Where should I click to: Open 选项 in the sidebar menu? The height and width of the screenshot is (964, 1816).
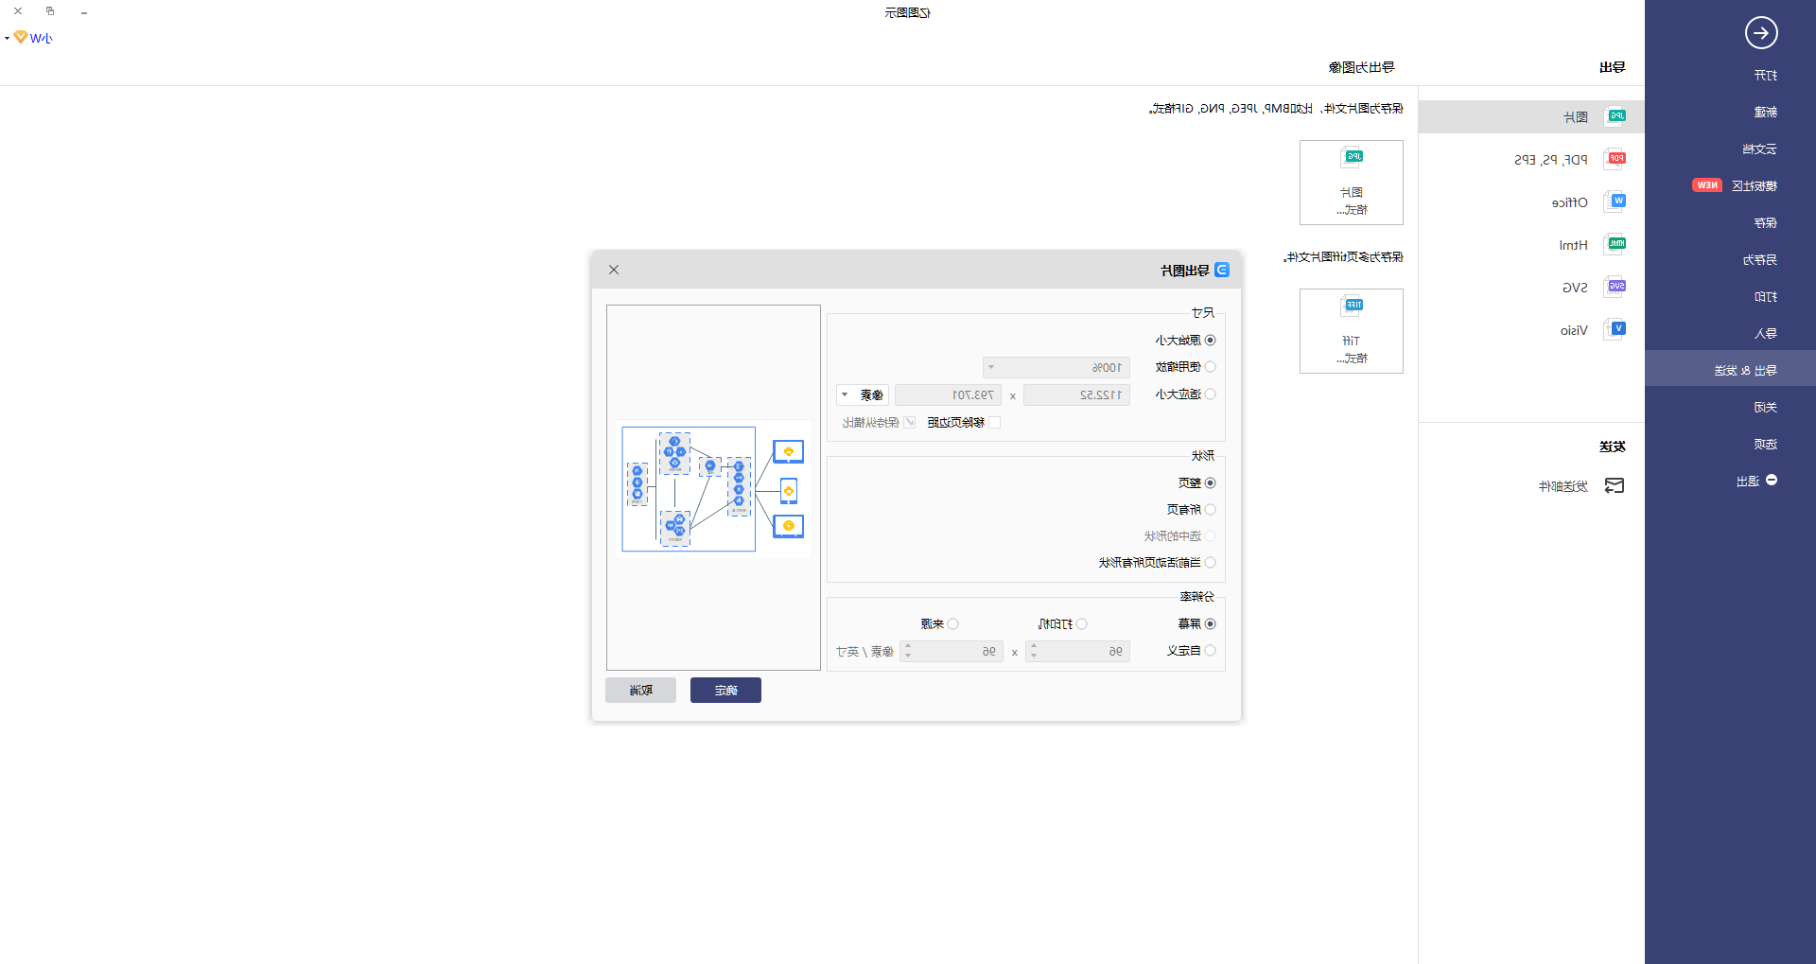coord(1765,445)
